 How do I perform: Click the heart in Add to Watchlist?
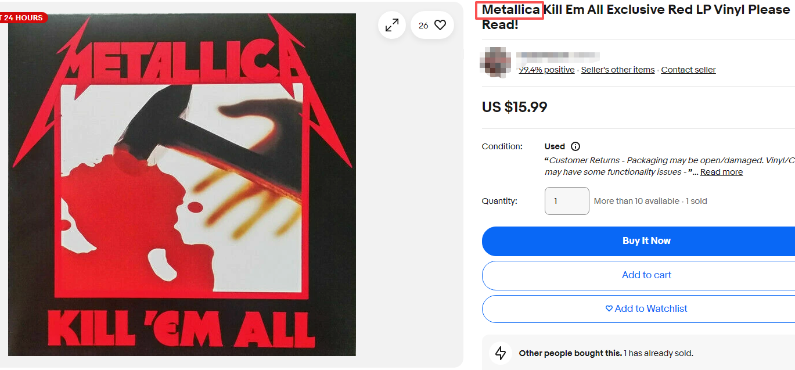(609, 308)
